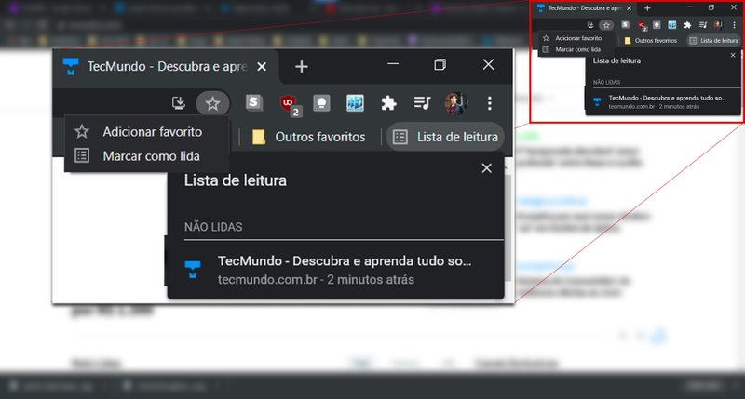Open Extensions puzzle icon in small top-right window

687,25
